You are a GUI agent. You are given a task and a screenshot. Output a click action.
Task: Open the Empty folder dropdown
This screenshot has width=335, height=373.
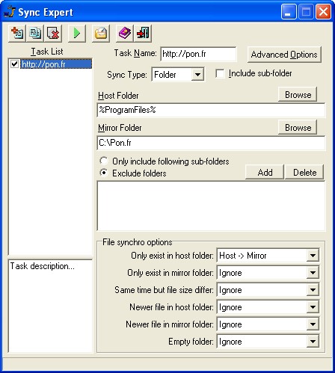pos(313,342)
